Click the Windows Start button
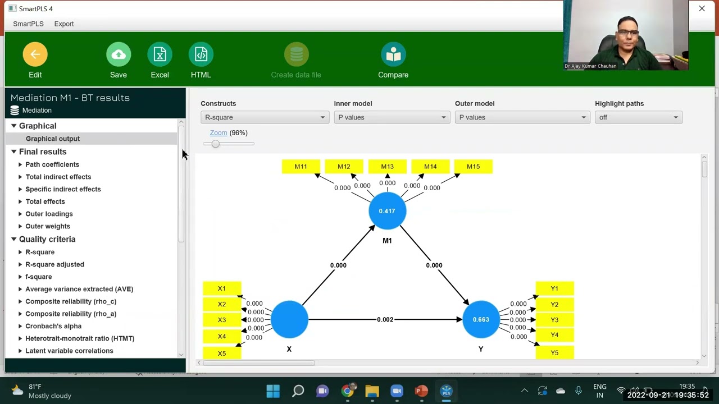Viewport: 719px width, 404px height. click(273, 391)
